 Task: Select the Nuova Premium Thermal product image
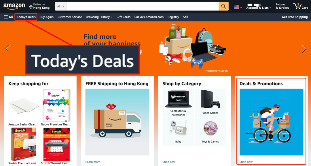(56, 106)
